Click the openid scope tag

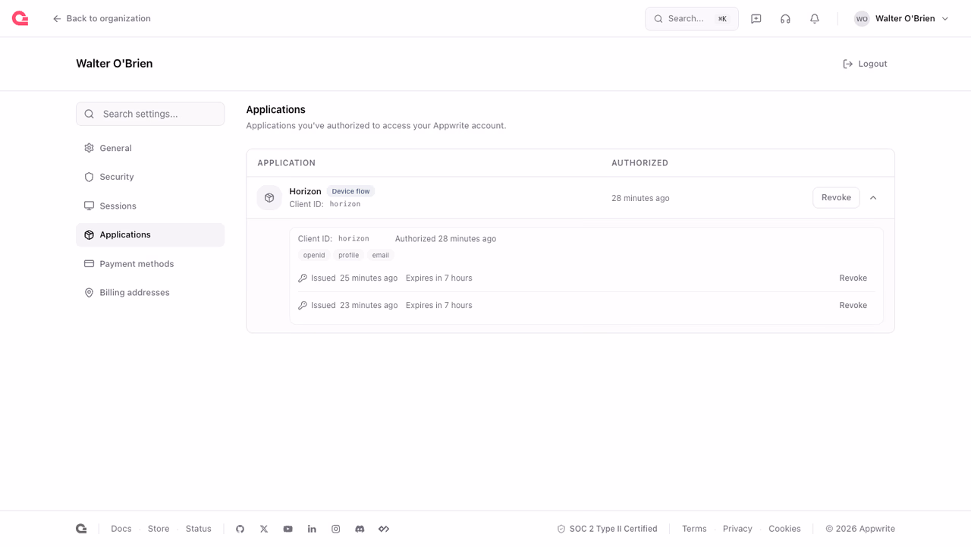[x=314, y=255]
